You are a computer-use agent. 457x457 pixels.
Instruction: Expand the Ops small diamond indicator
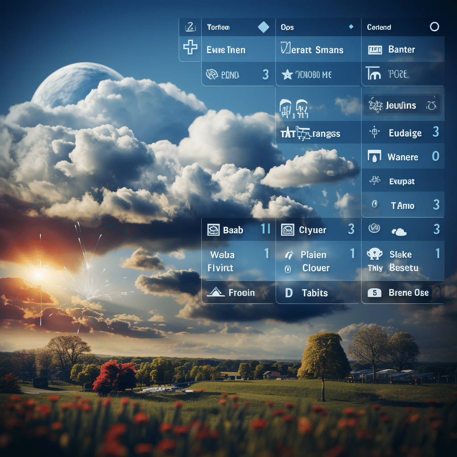[x=351, y=27]
